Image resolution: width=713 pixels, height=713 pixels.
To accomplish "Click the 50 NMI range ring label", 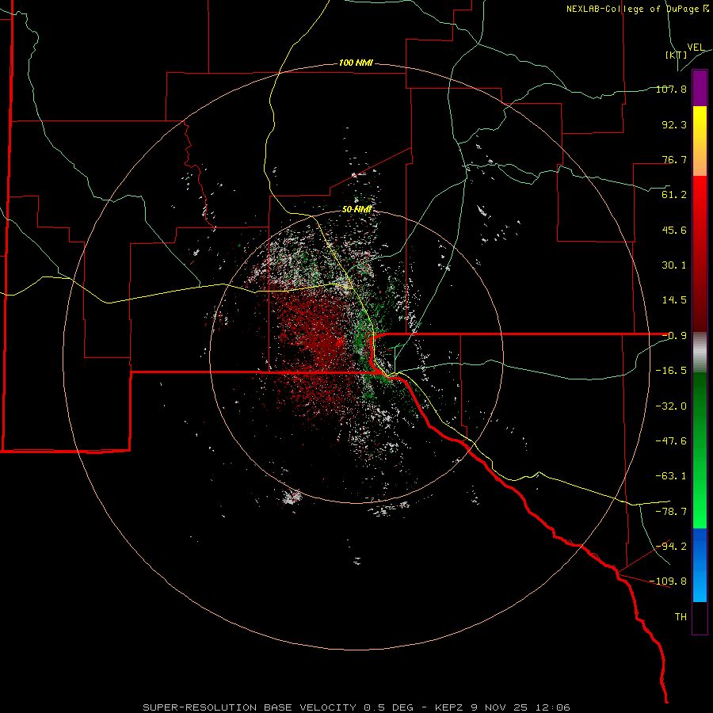I will click(x=357, y=209).
